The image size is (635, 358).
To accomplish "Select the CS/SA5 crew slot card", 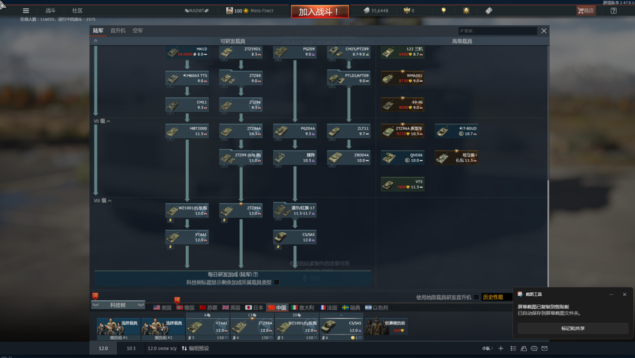I will pos(342,326).
